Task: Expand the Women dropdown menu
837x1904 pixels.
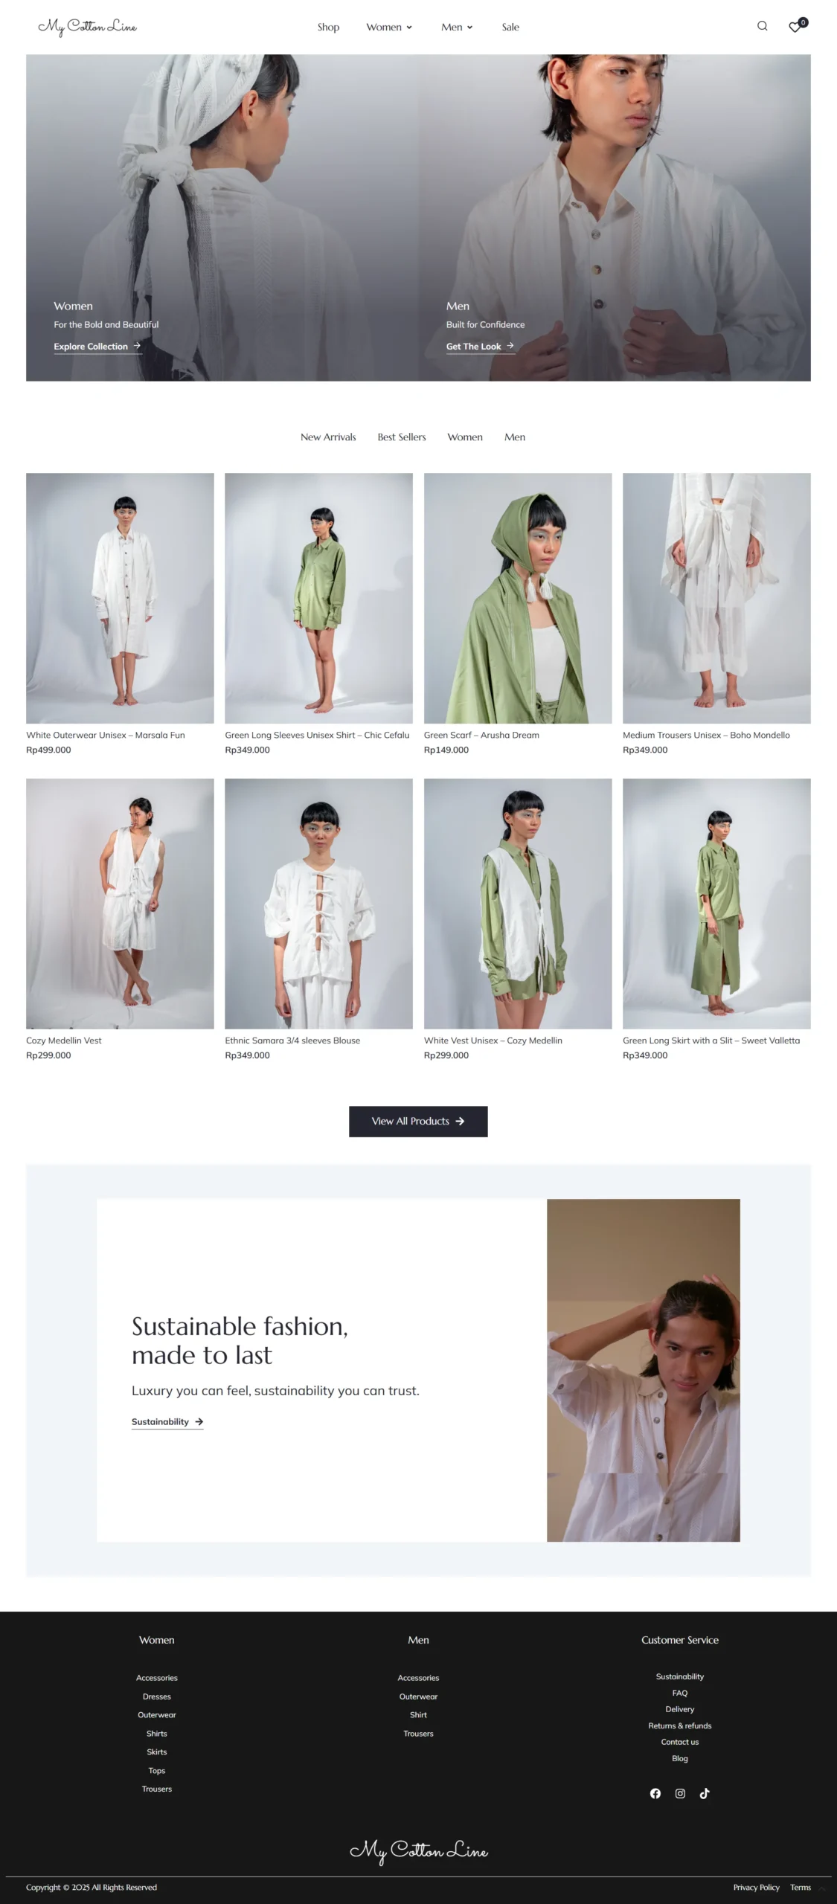Action: coord(388,27)
